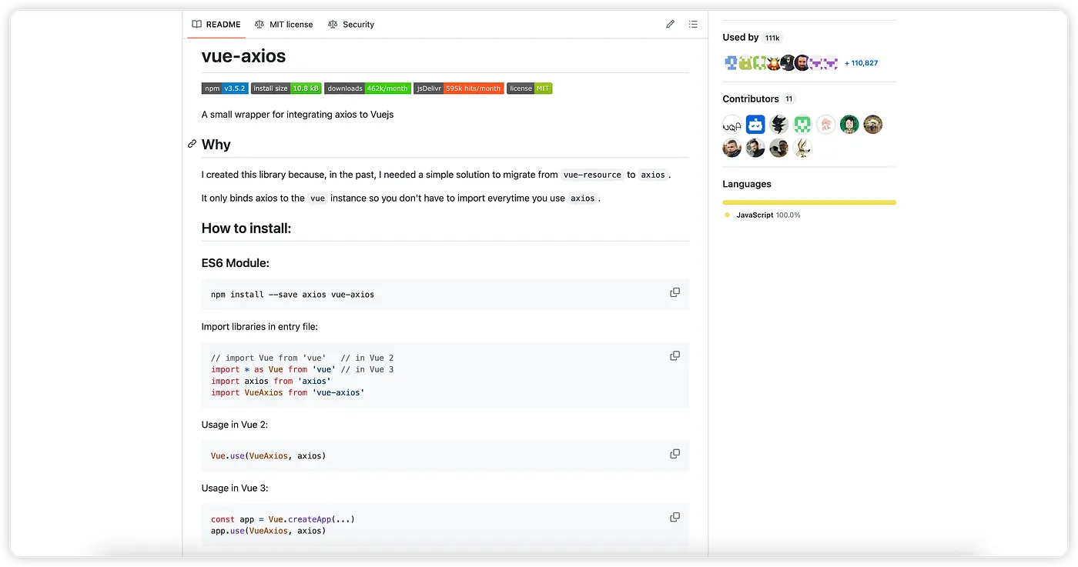This screenshot has height=567, width=1078.
Task: Click the license MIT badge
Action: (x=530, y=88)
